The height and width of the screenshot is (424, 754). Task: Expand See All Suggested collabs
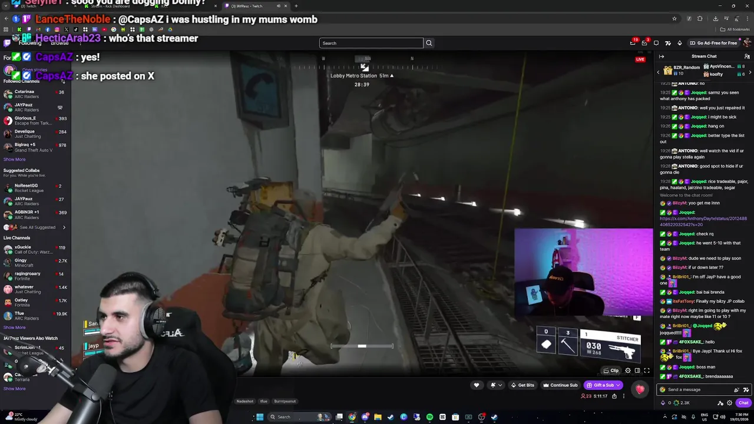35,227
